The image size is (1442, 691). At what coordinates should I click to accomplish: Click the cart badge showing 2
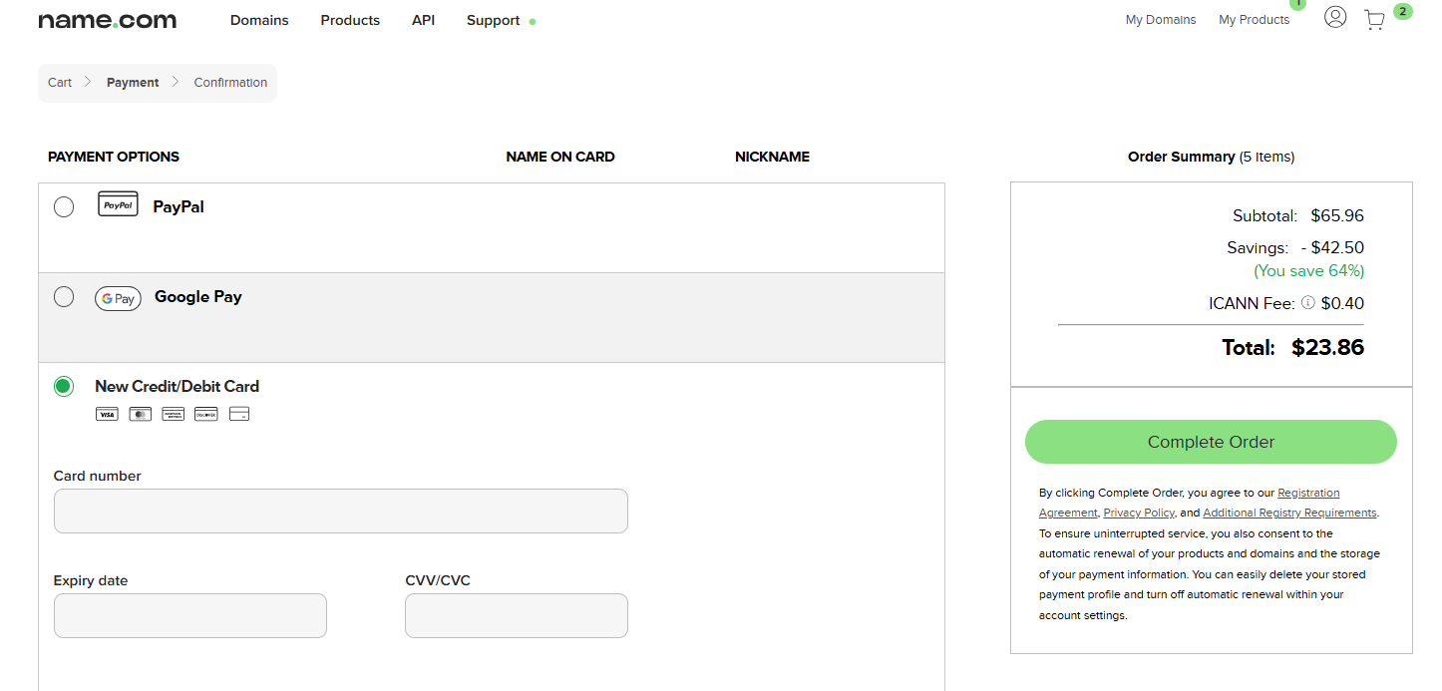(x=1403, y=12)
